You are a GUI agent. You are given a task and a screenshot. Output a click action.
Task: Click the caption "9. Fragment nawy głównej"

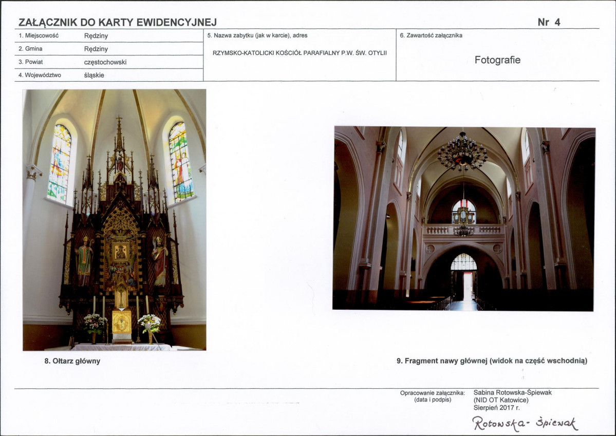tap(442, 361)
